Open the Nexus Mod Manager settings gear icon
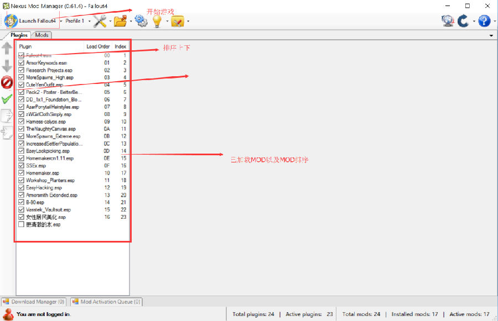The image size is (498, 321). tap(141, 20)
